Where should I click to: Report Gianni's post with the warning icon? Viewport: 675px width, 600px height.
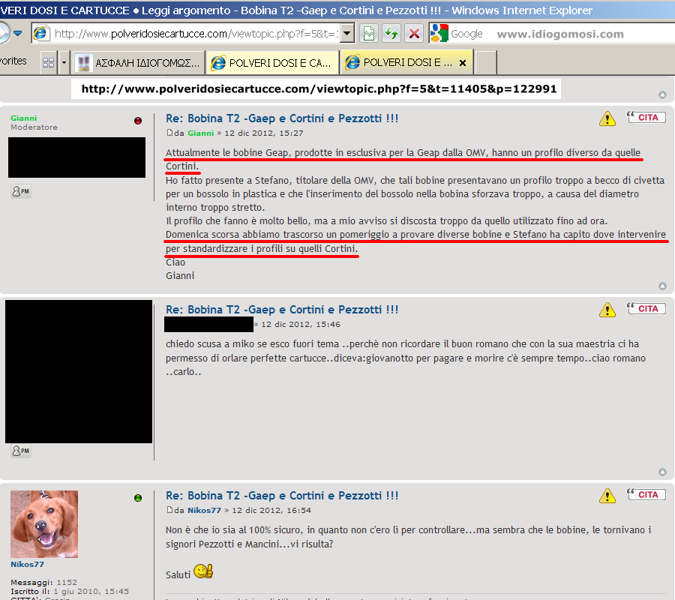pos(607,118)
